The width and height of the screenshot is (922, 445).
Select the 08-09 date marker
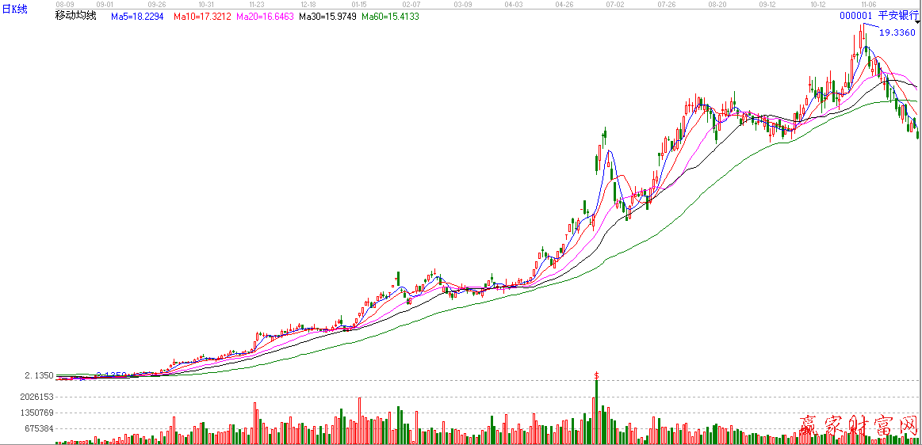(64, 4)
